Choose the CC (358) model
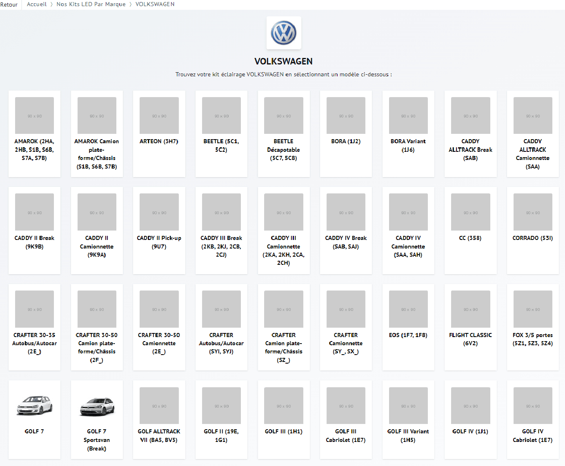565x466 pixels. (x=471, y=231)
